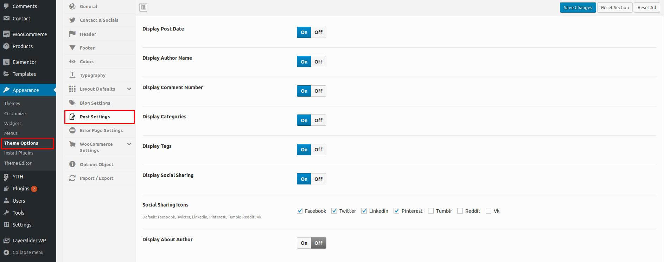
Task: Click the Plugins plug icon
Action: click(6, 189)
